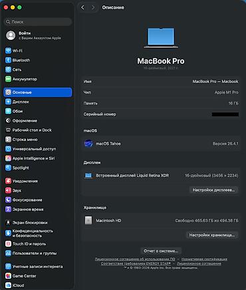Click Отчет о системе button

point(161,251)
